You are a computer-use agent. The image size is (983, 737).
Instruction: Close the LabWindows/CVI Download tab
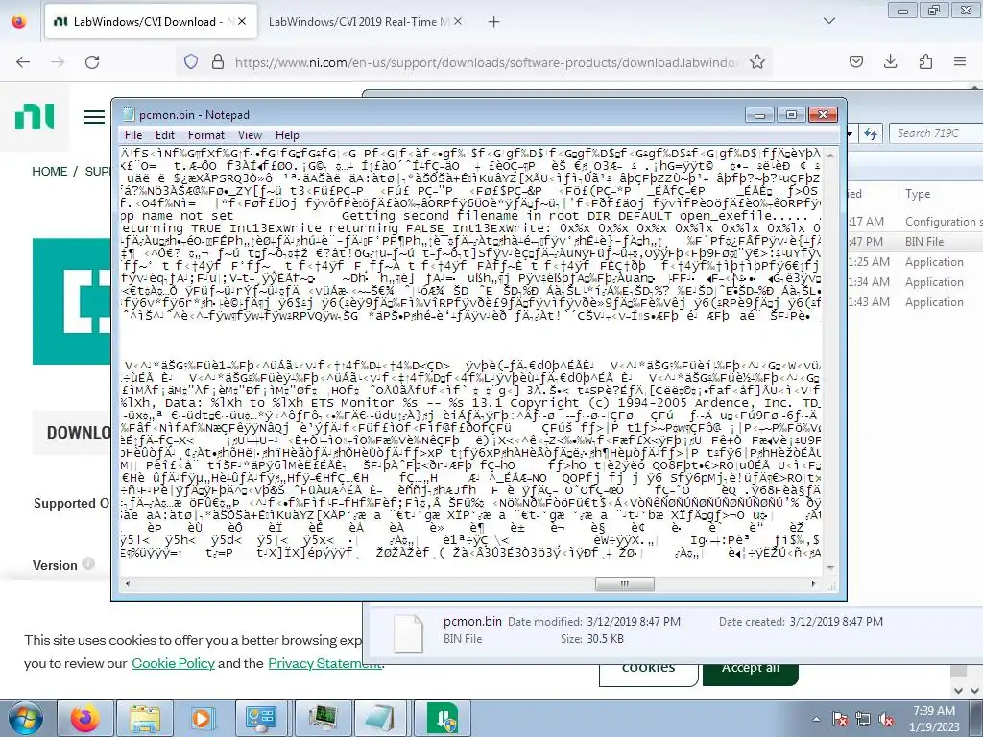click(x=242, y=22)
